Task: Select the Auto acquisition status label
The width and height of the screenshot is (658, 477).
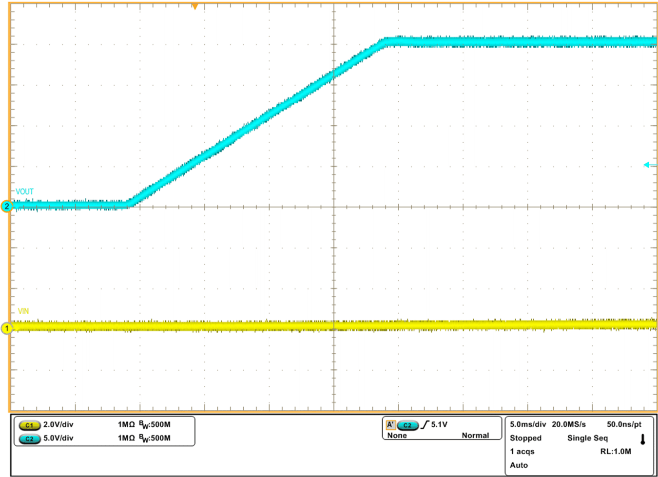Action: pyautogui.click(x=518, y=465)
